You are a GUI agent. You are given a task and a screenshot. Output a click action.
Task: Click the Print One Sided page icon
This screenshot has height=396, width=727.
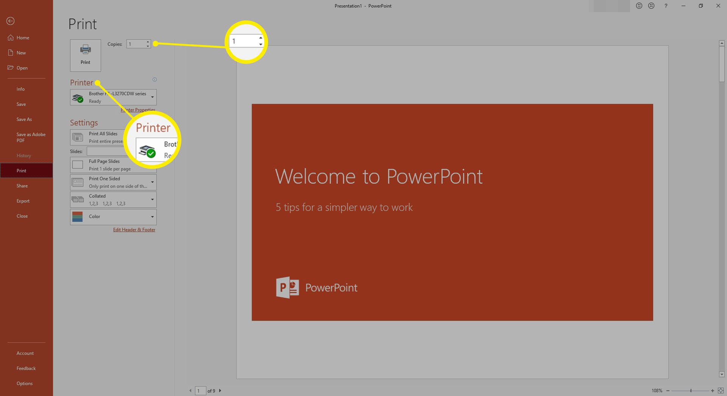point(78,183)
